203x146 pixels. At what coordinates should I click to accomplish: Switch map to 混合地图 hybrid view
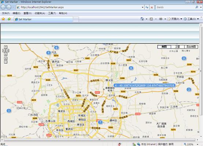coord(191,47)
